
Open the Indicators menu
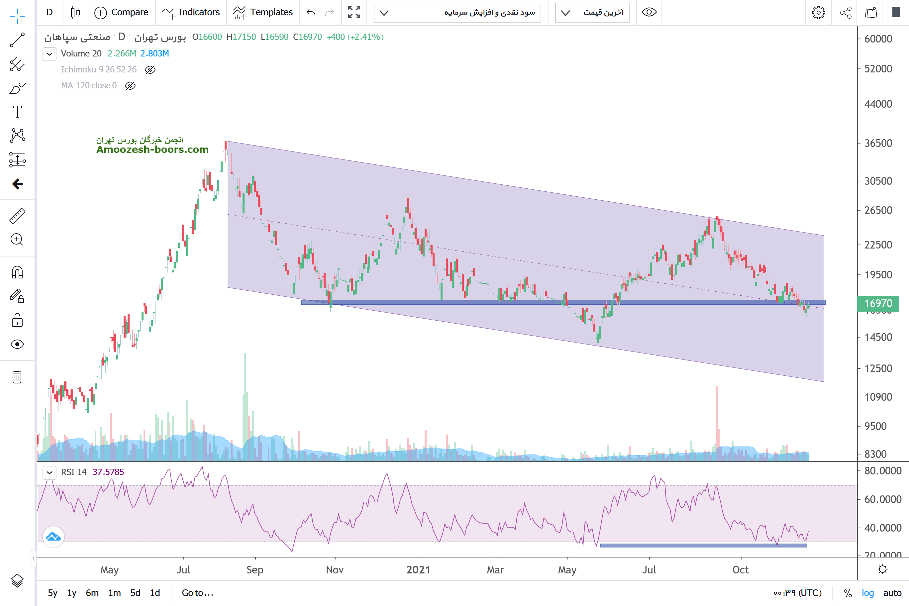190,12
